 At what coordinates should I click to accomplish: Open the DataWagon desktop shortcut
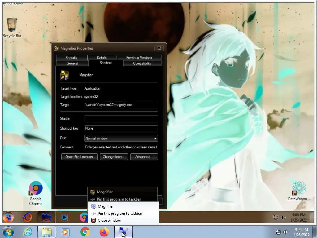coord(299,191)
